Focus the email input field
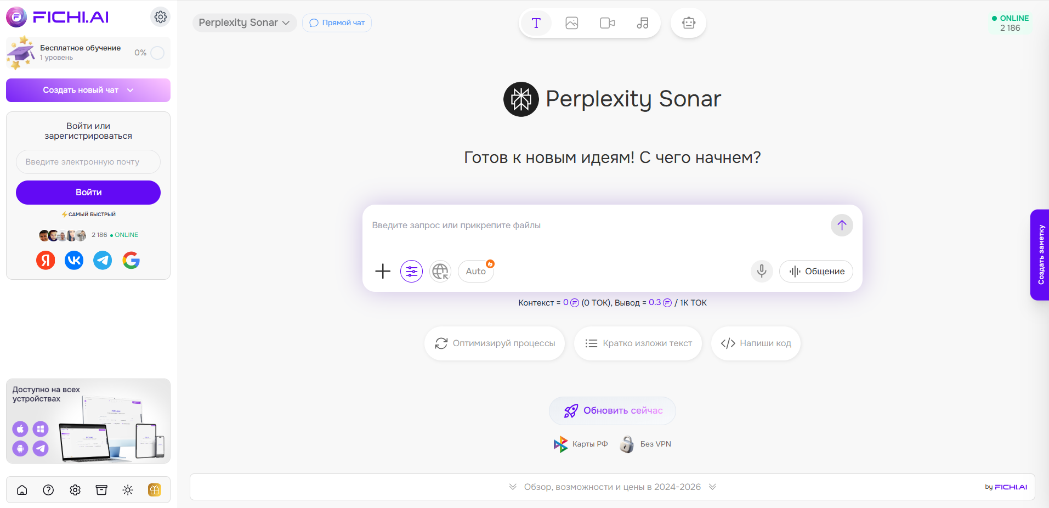Screen dimensions: 1049x508 (x=88, y=162)
